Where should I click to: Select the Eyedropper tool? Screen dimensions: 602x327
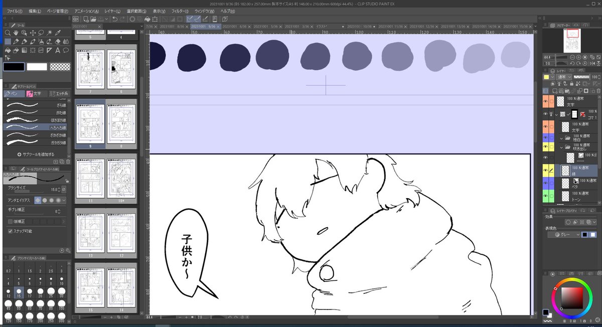pyautogui.click(x=58, y=33)
